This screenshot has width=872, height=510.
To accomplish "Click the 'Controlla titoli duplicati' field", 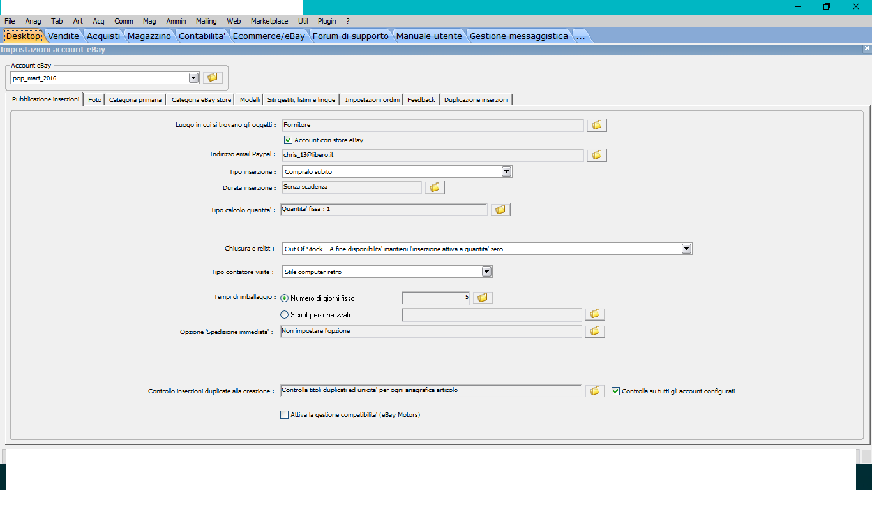I will 432,391.
